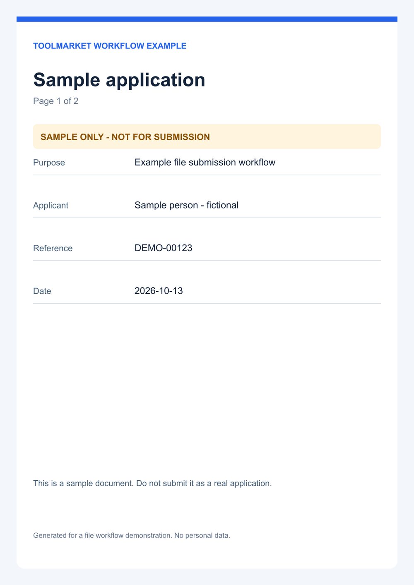Click the Reference field label

coord(53,248)
